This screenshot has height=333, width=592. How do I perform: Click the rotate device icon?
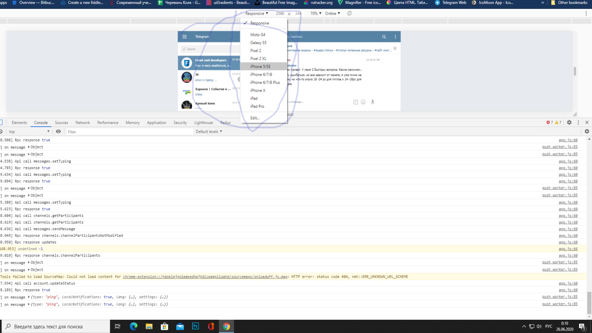(x=349, y=13)
